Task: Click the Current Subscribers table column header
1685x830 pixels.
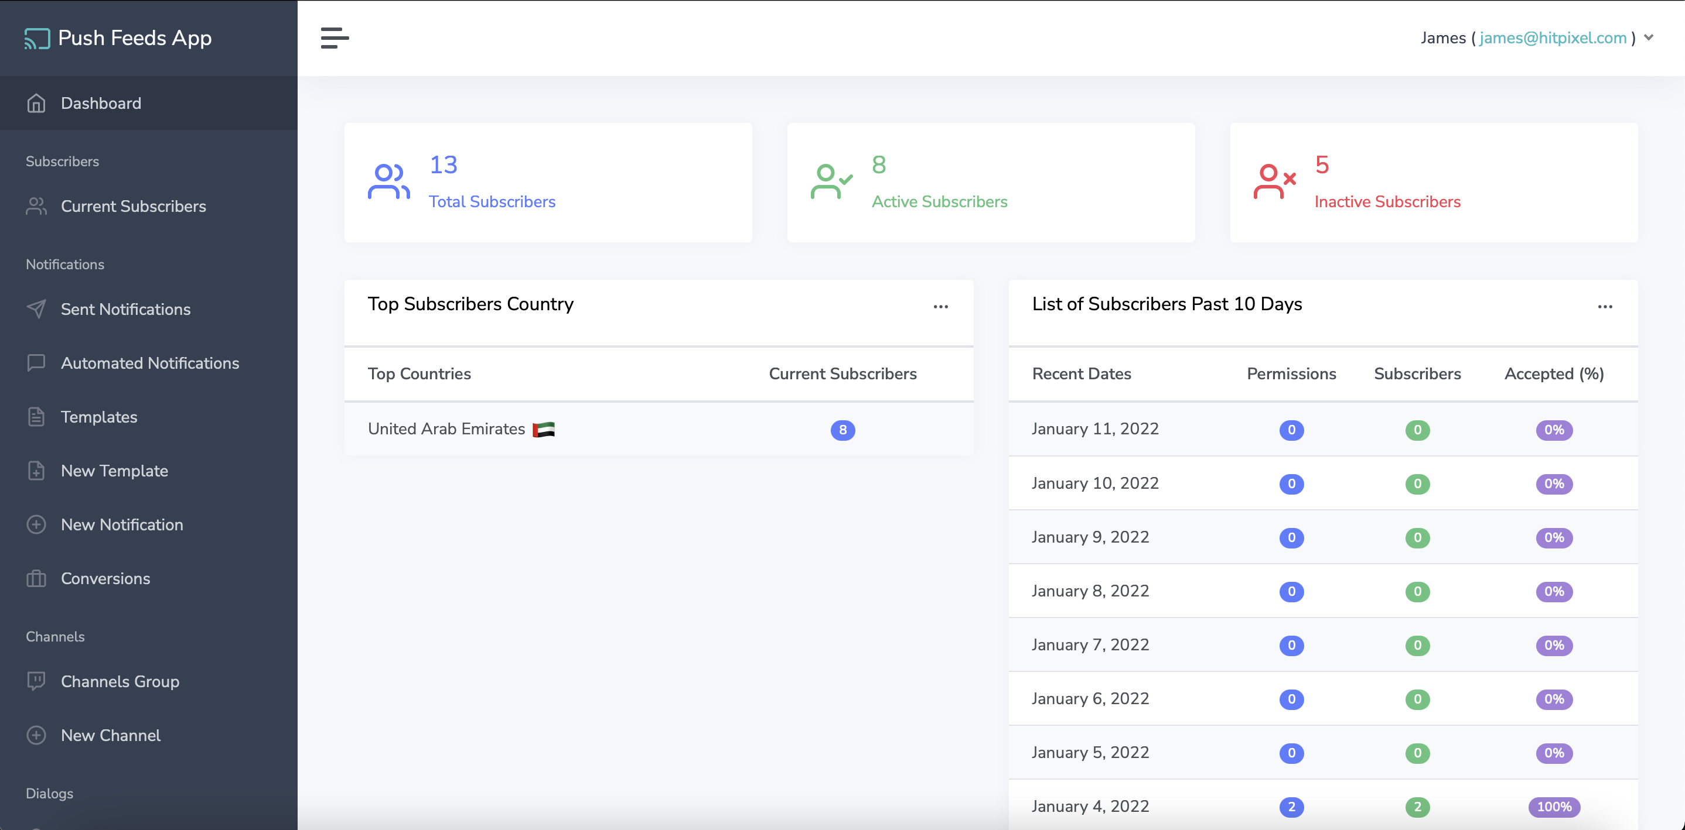Action: click(842, 374)
